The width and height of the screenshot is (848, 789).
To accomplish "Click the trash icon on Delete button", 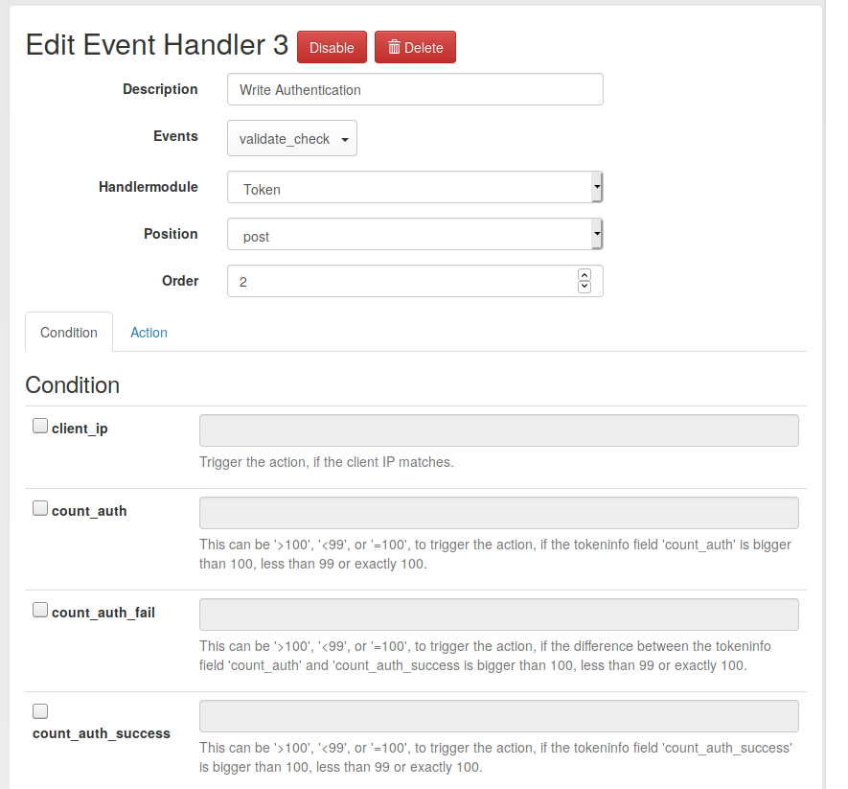I will coord(394,47).
